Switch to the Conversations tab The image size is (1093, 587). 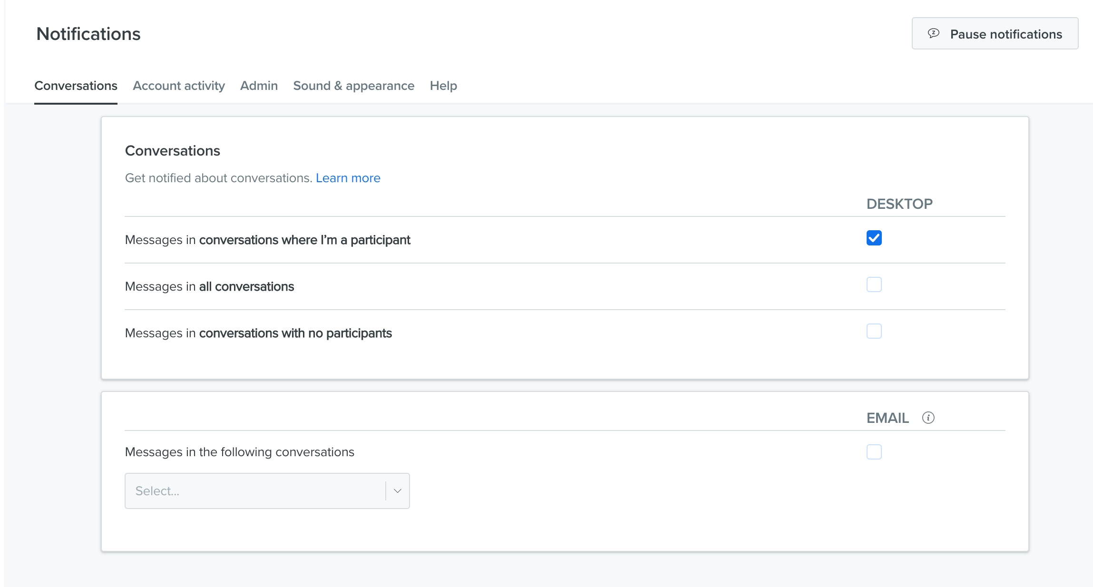click(76, 86)
